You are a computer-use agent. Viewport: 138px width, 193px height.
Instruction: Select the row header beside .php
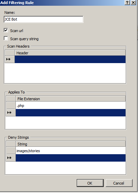pyautogui.click(x=11, y=105)
